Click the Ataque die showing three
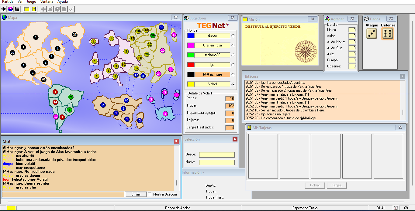The image size is (415, 211). [x=372, y=34]
